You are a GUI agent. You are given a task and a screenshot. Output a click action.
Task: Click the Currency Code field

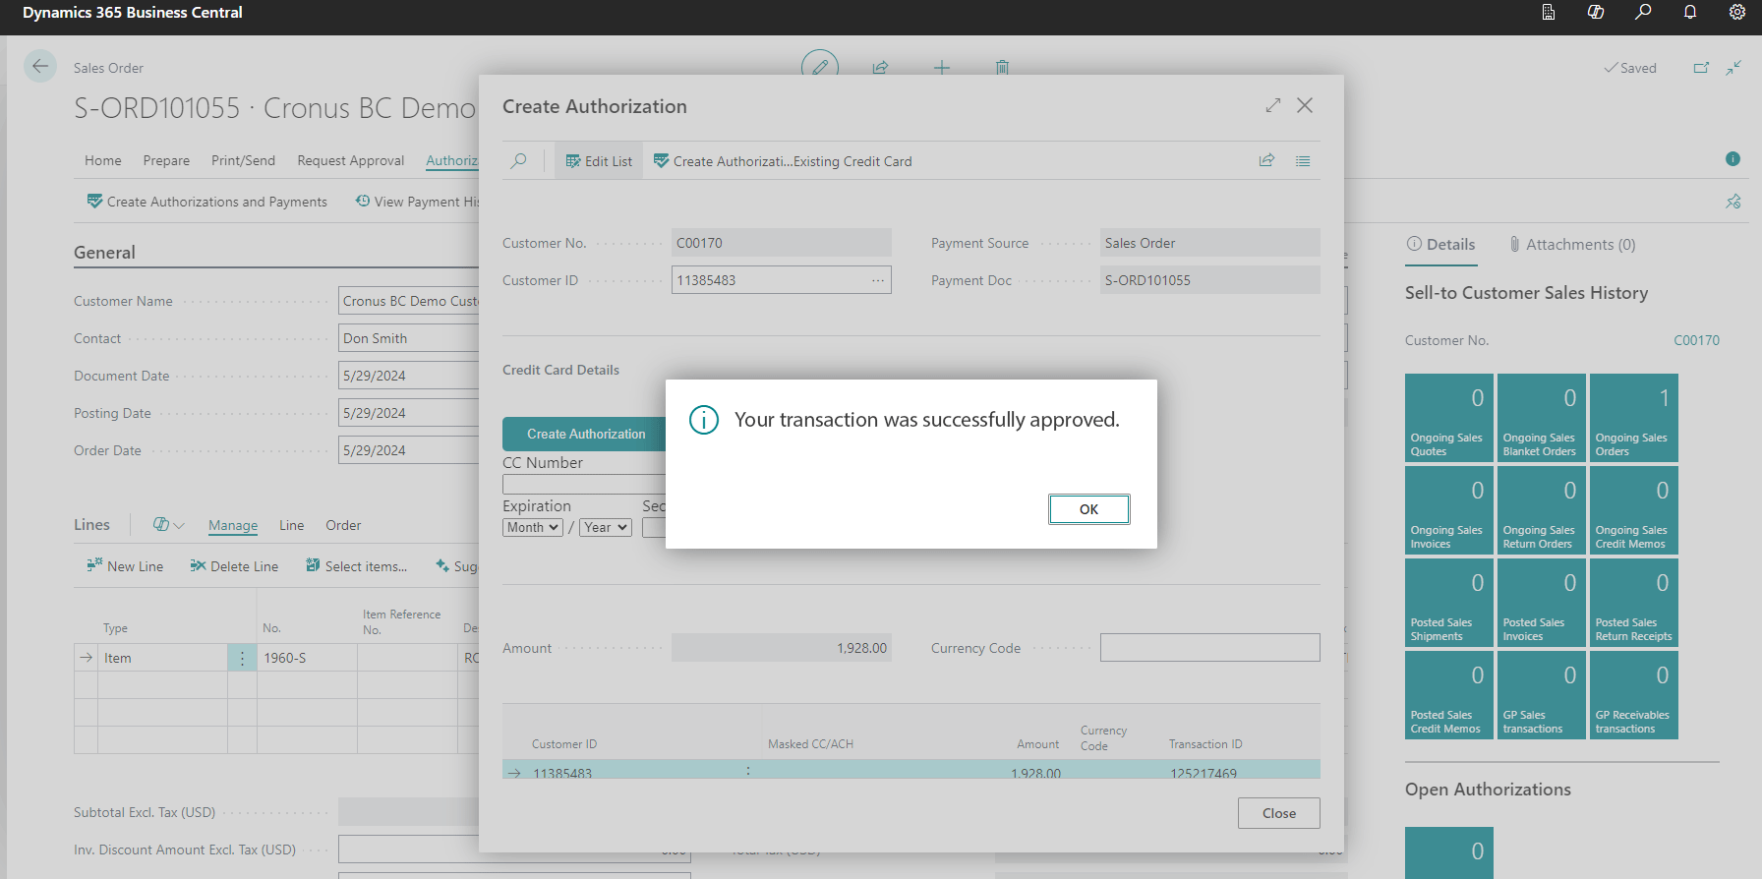click(1209, 648)
